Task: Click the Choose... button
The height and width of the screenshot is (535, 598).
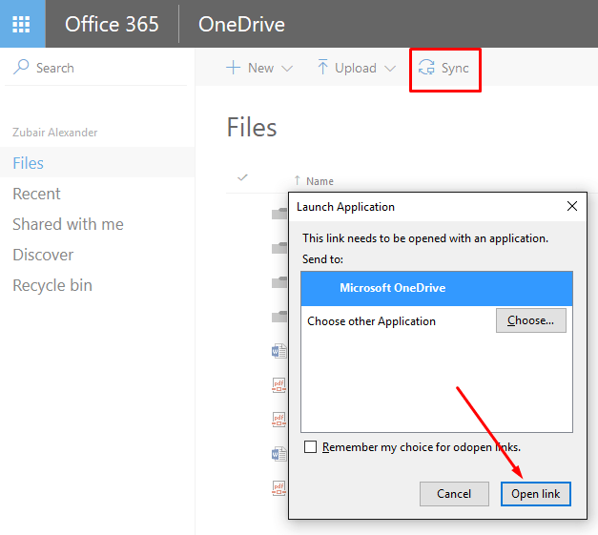Action: tap(531, 320)
